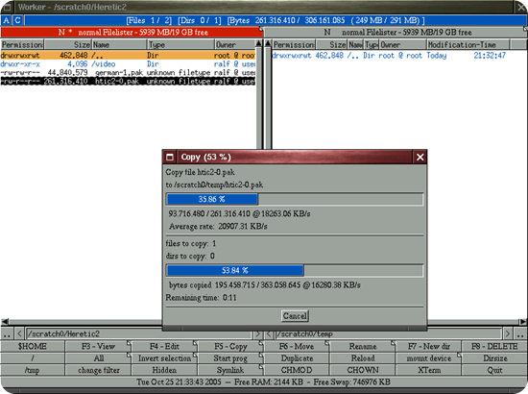
Task: Cancel the running copy operation
Action: click(x=295, y=316)
